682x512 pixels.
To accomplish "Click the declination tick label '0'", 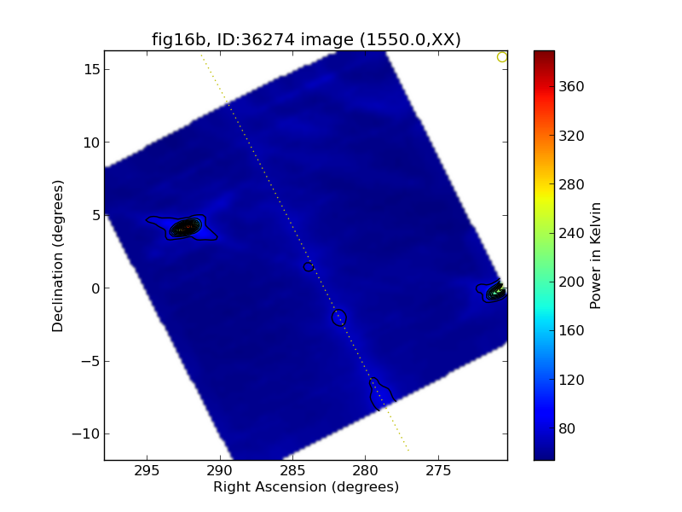I will coord(95,288).
